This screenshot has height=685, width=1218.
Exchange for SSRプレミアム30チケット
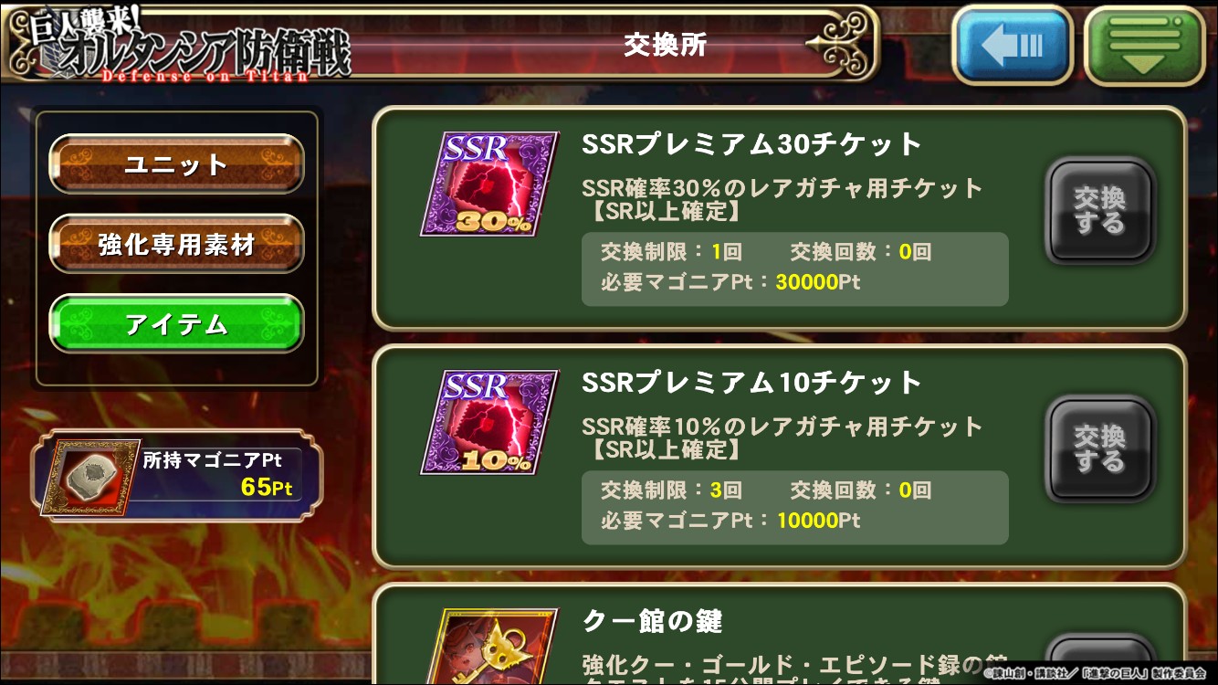coord(1100,211)
